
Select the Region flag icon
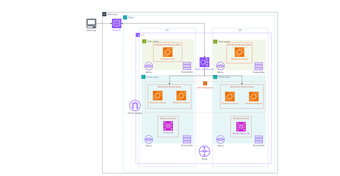point(125,17)
